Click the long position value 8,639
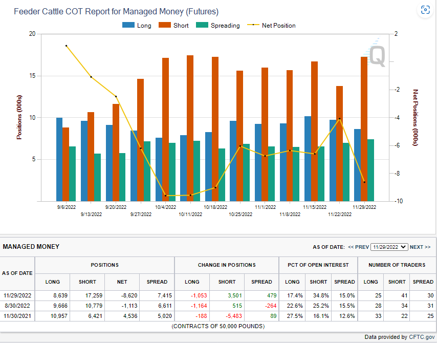Viewport: 437px width, 343px height. coord(60,295)
